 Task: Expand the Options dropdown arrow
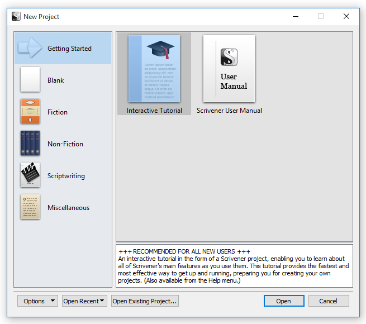pos(53,301)
